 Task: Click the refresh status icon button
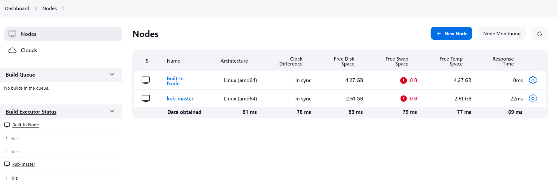point(539,33)
